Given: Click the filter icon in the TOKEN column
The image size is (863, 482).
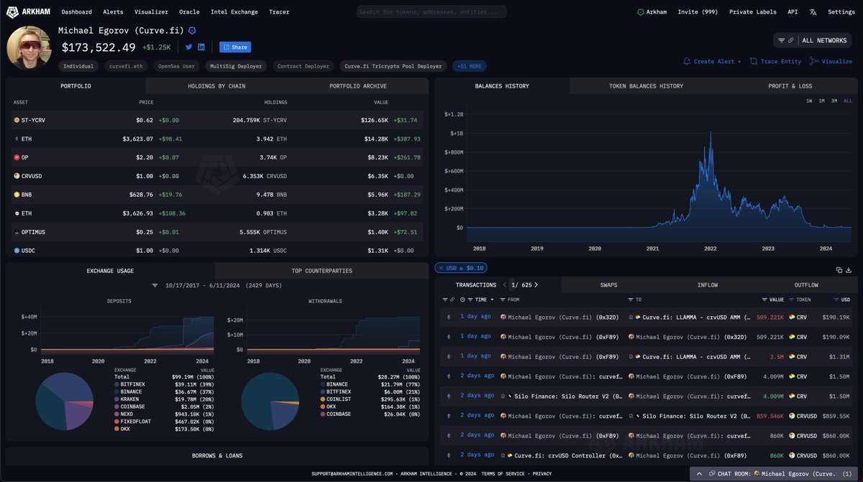Looking at the screenshot, I should pos(793,300).
